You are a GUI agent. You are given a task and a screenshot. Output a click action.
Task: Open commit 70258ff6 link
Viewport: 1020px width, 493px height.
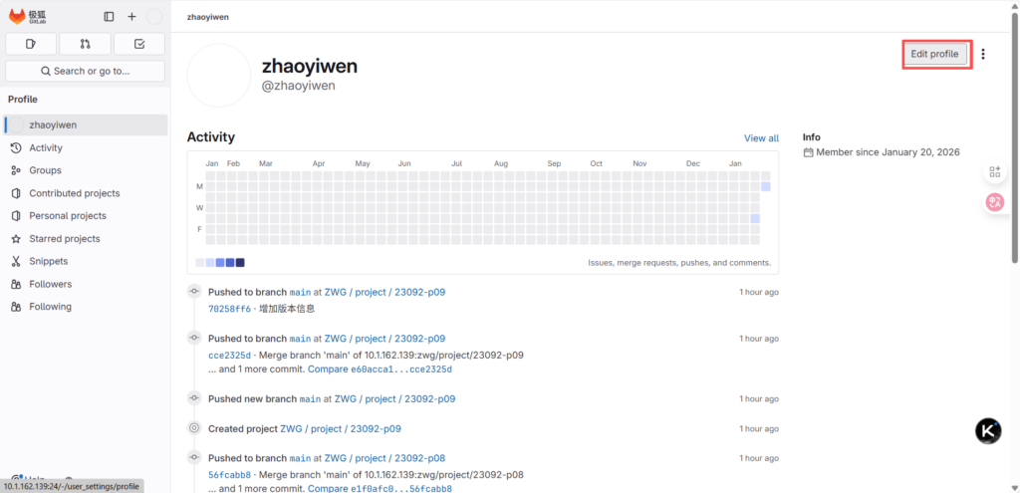[x=229, y=309]
